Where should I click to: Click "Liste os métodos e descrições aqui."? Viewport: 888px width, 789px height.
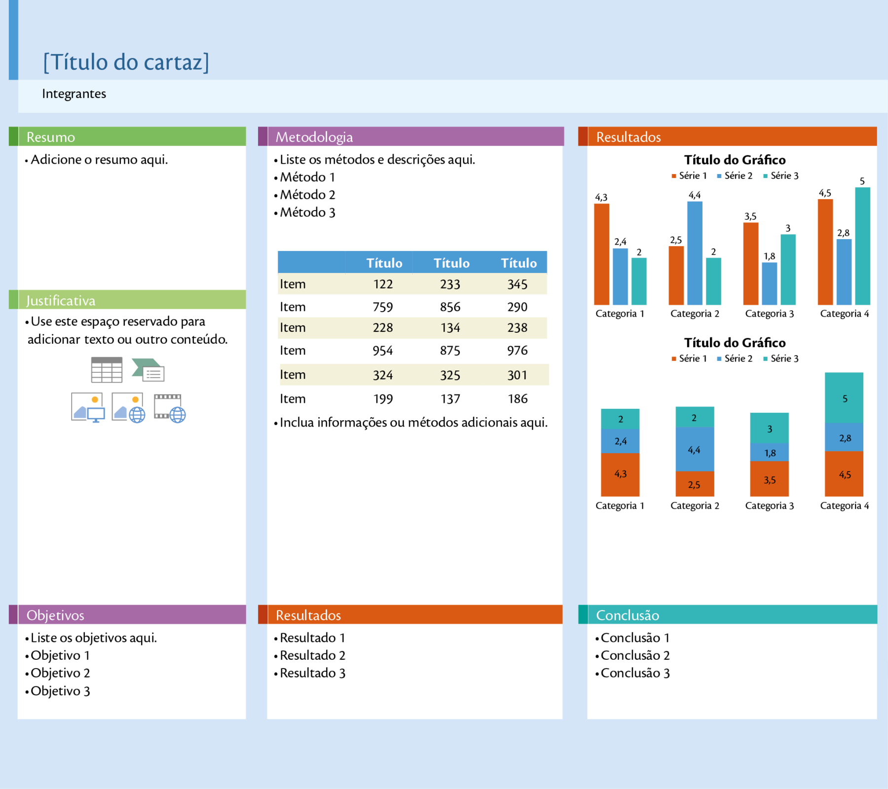(377, 160)
